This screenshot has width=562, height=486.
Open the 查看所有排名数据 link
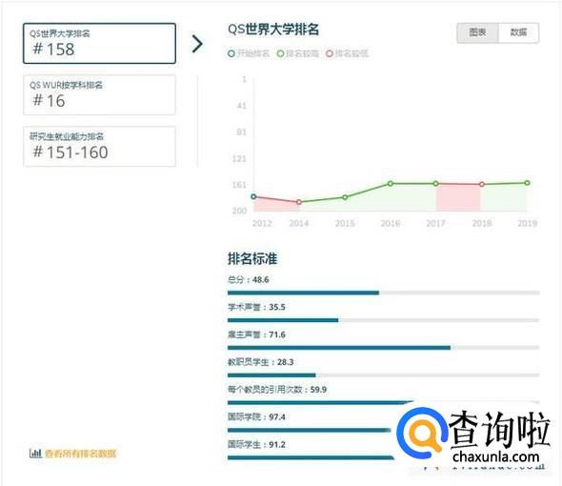coord(80,454)
